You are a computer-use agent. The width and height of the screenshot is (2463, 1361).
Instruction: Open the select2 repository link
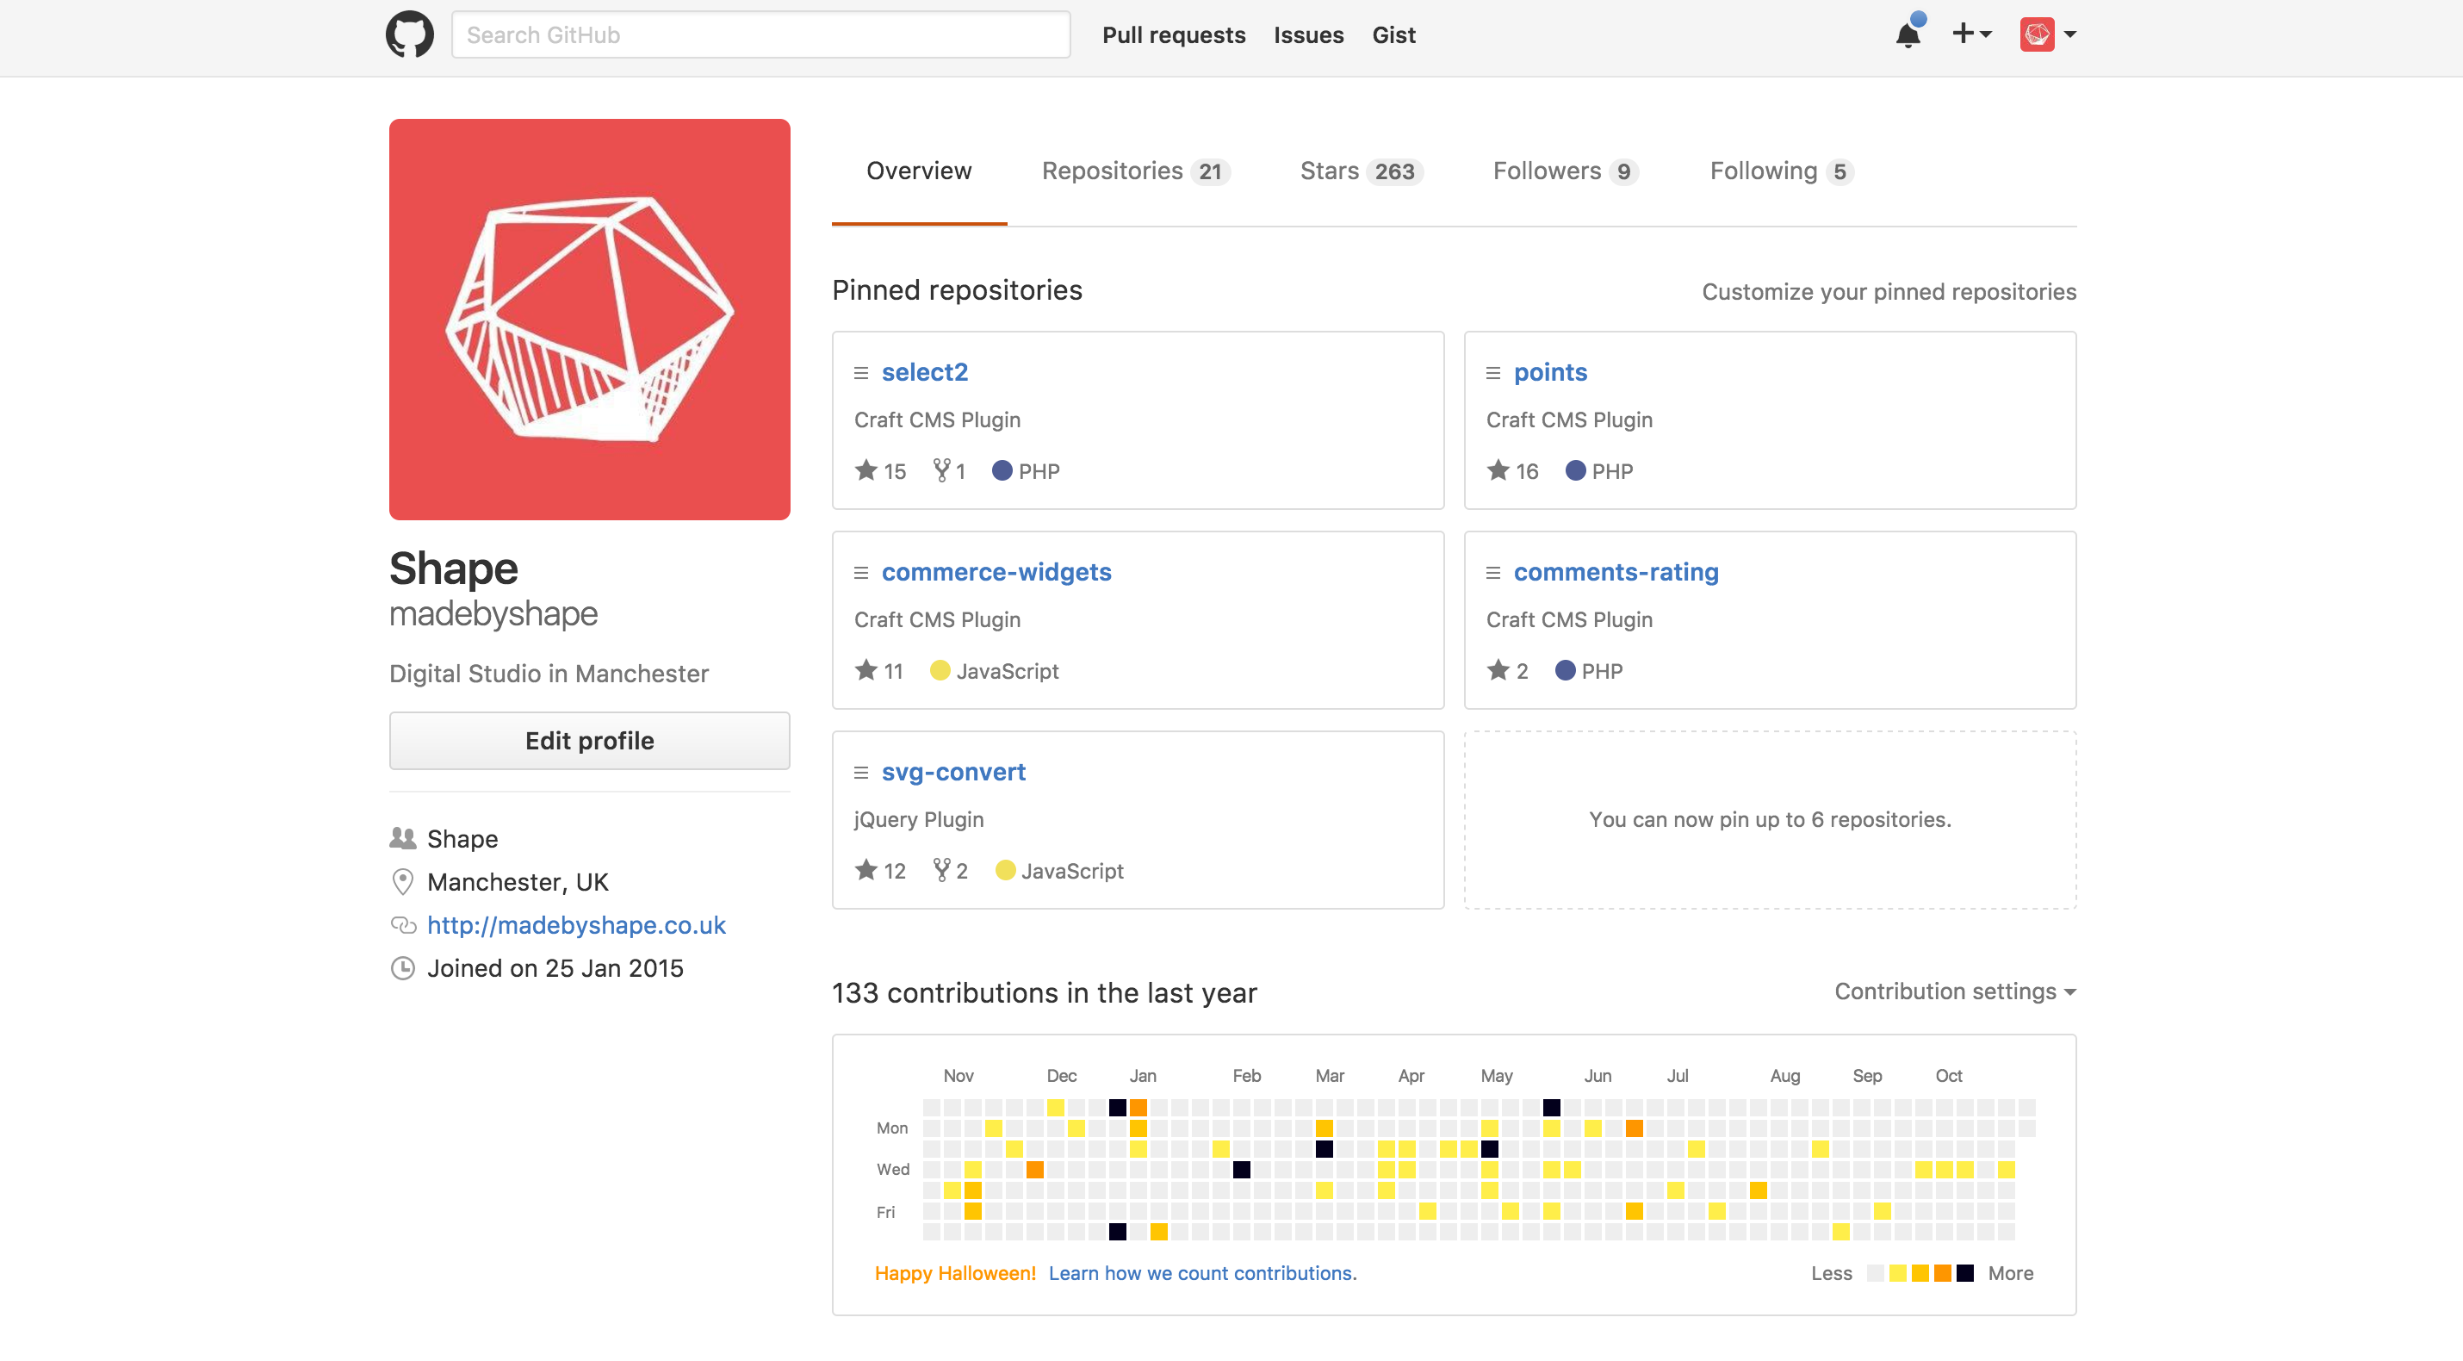pos(925,372)
